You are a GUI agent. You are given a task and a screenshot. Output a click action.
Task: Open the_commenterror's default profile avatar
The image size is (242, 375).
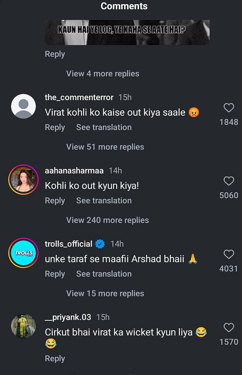click(23, 106)
